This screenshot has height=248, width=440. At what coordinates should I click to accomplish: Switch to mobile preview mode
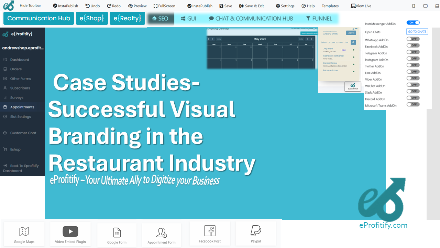pos(413,6)
